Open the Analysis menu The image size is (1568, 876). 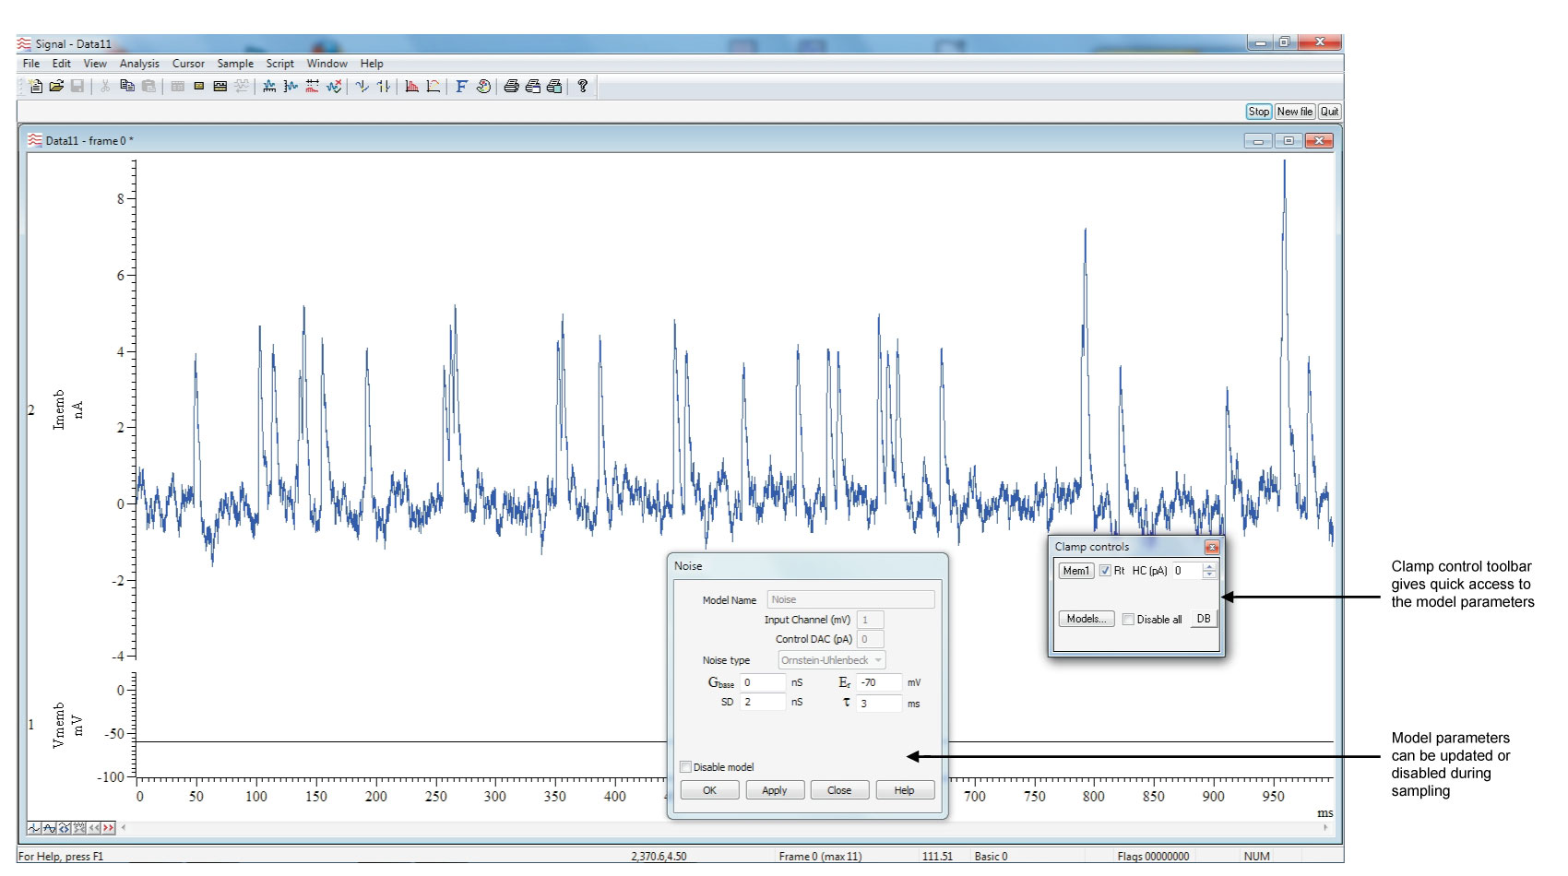pyautogui.click(x=139, y=63)
